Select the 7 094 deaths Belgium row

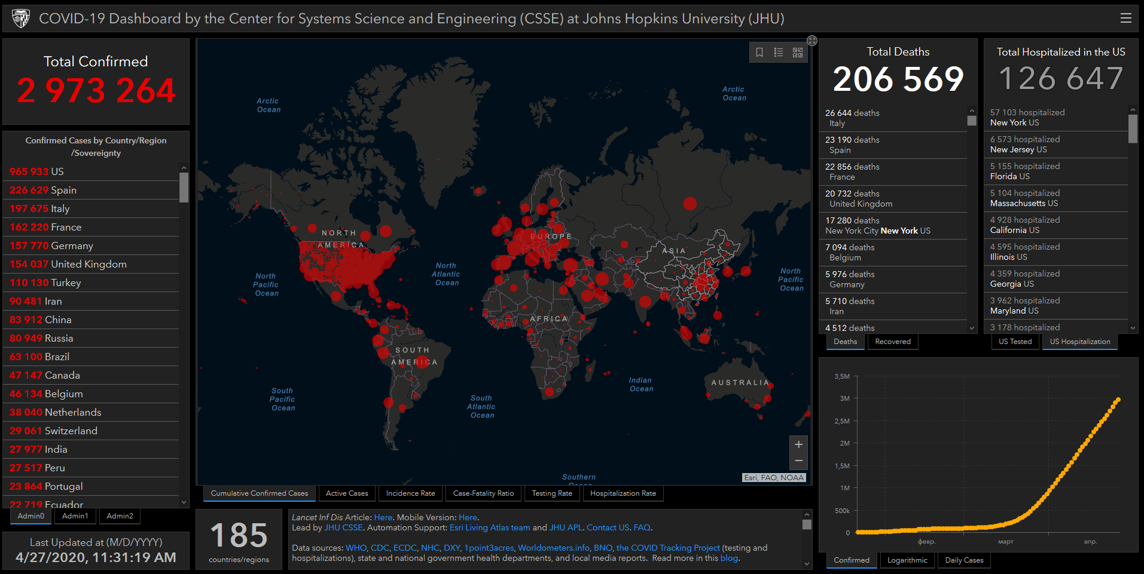(893, 253)
